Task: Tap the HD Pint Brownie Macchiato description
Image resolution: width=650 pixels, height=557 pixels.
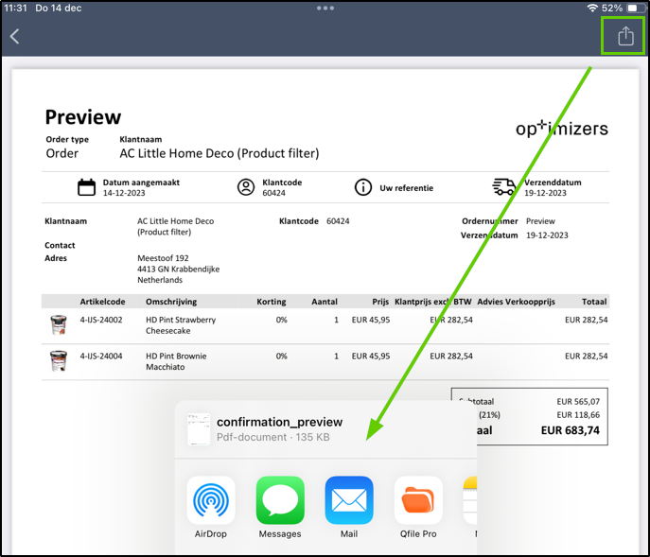Action: (176, 361)
